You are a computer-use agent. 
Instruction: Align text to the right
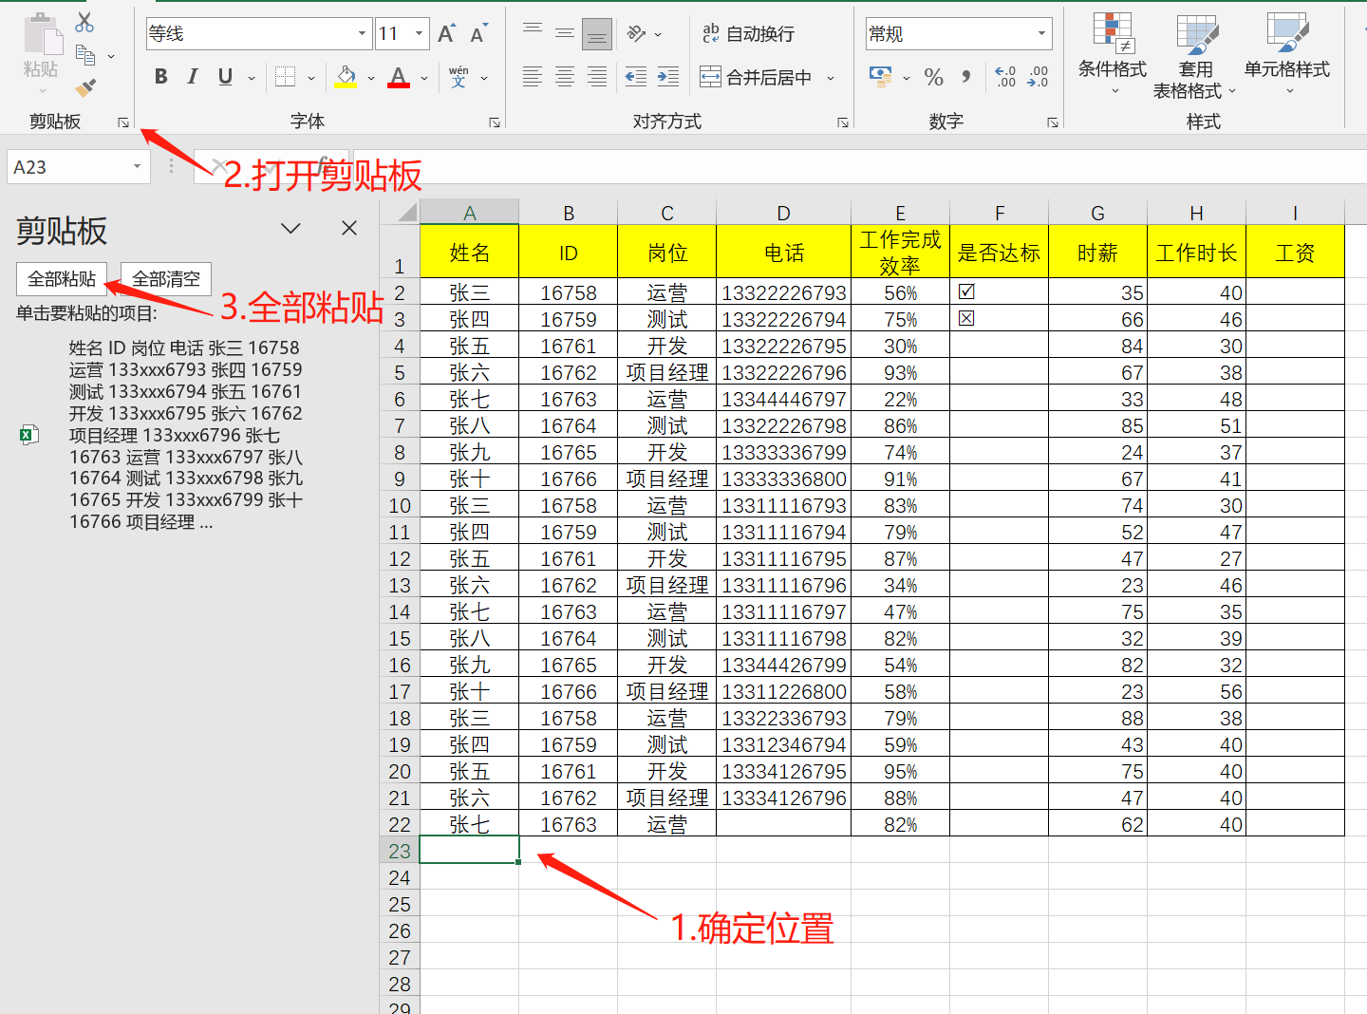tap(597, 77)
